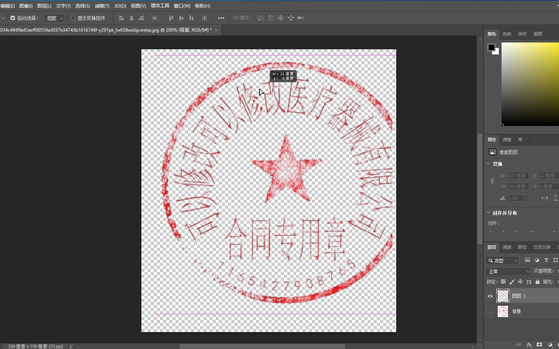Open the blend mode dropdown showing 正常
This screenshot has width=559, height=349.
508,271
